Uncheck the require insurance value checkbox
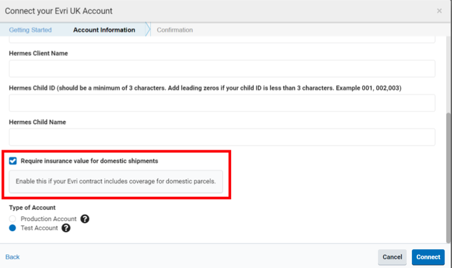This screenshot has width=452, height=268. (x=13, y=161)
